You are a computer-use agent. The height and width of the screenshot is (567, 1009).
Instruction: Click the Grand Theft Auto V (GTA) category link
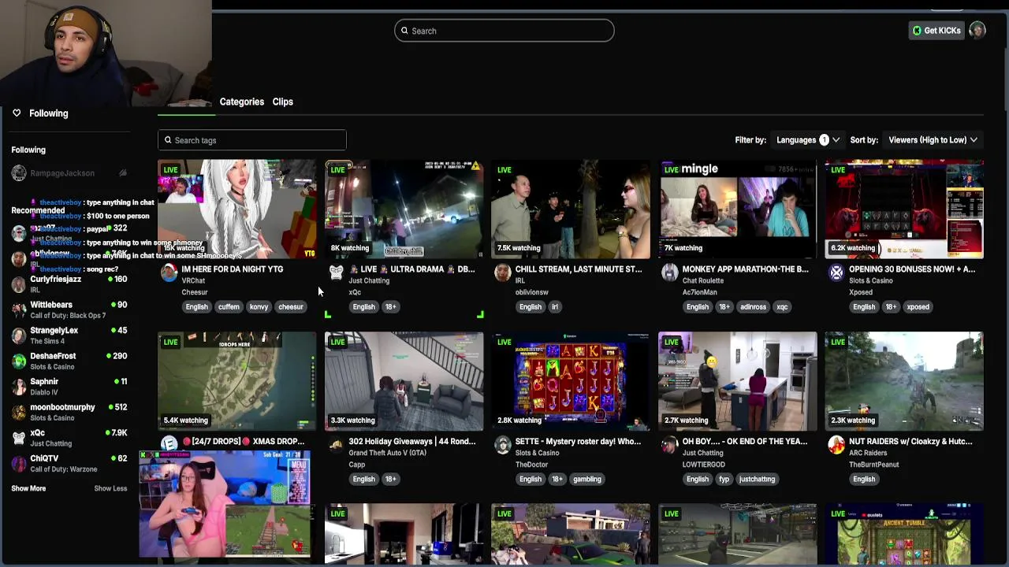pos(388,454)
